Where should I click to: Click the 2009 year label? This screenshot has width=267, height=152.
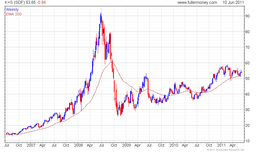126,145
